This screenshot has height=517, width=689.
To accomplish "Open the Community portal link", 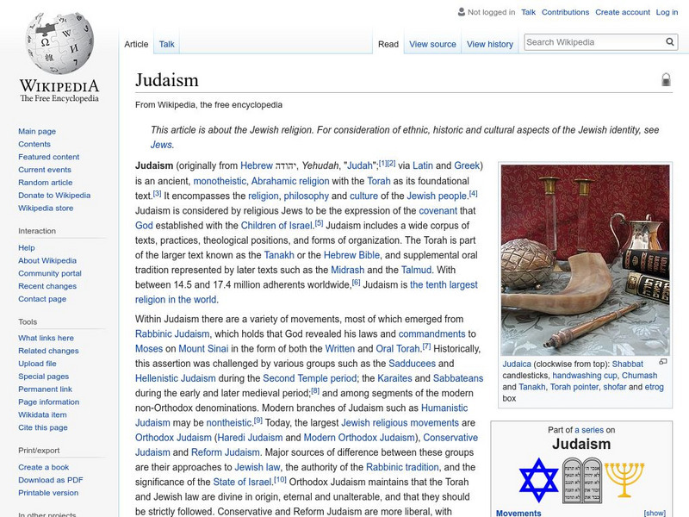I will (50, 273).
